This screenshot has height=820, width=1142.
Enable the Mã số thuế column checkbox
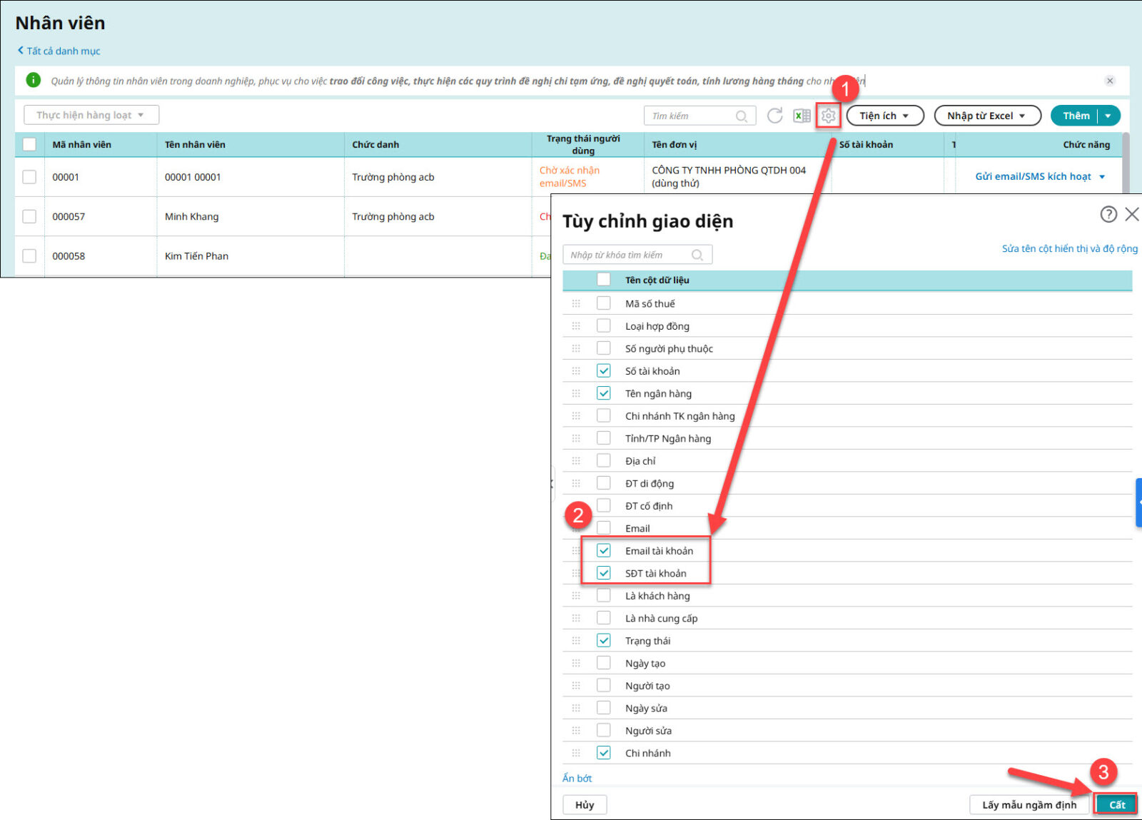604,303
